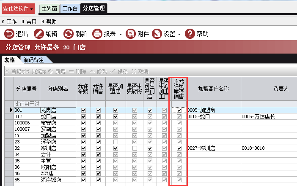Click the 刷新 refresh icon

pos(69,34)
